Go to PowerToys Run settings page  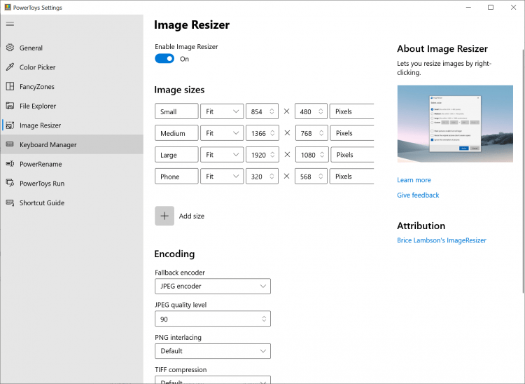coord(42,184)
